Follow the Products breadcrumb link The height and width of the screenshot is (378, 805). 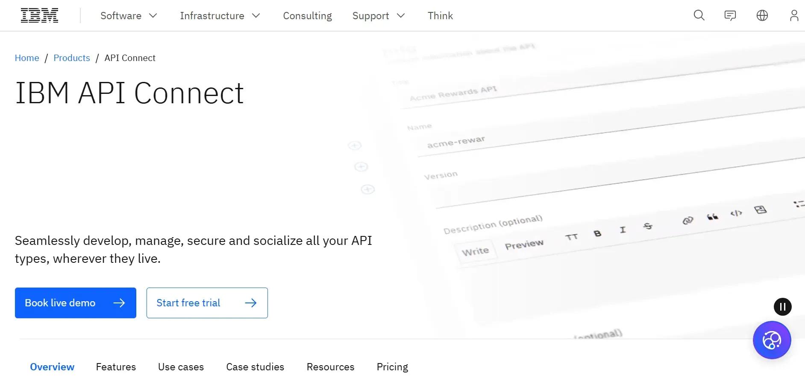point(72,58)
